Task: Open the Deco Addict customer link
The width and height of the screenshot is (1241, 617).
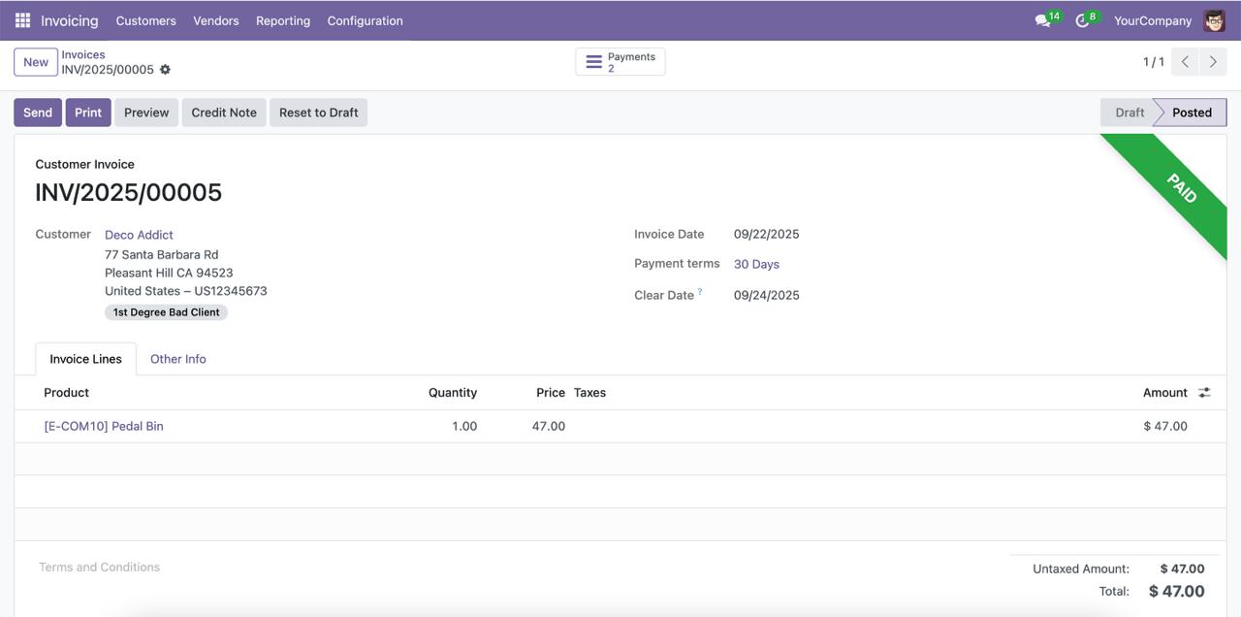Action: [x=140, y=235]
